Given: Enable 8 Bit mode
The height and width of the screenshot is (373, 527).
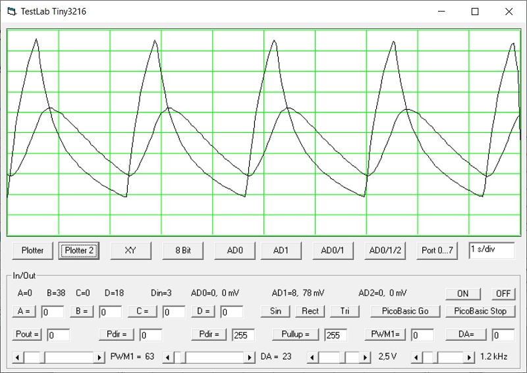Looking at the screenshot, I should pos(182,251).
